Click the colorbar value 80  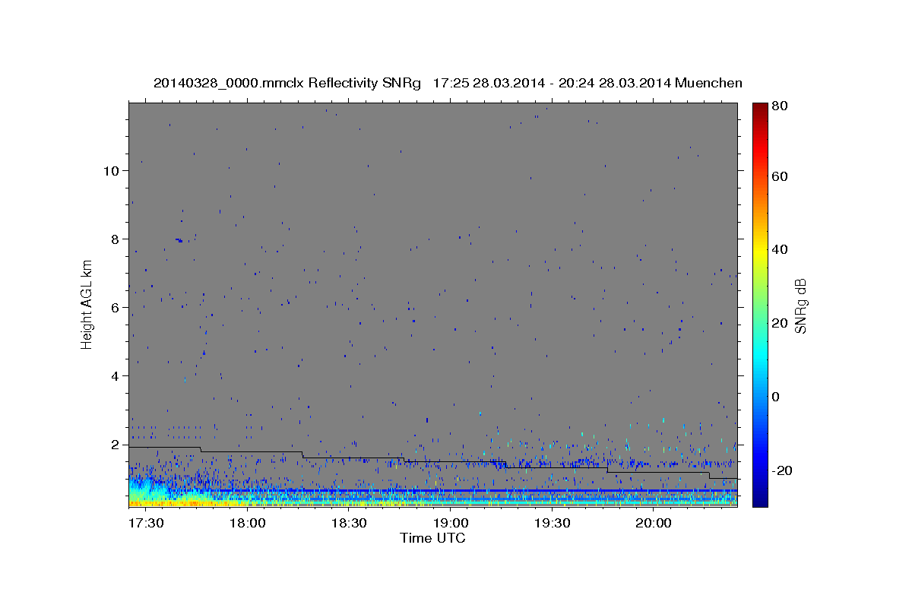pyautogui.click(x=780, y=106)
